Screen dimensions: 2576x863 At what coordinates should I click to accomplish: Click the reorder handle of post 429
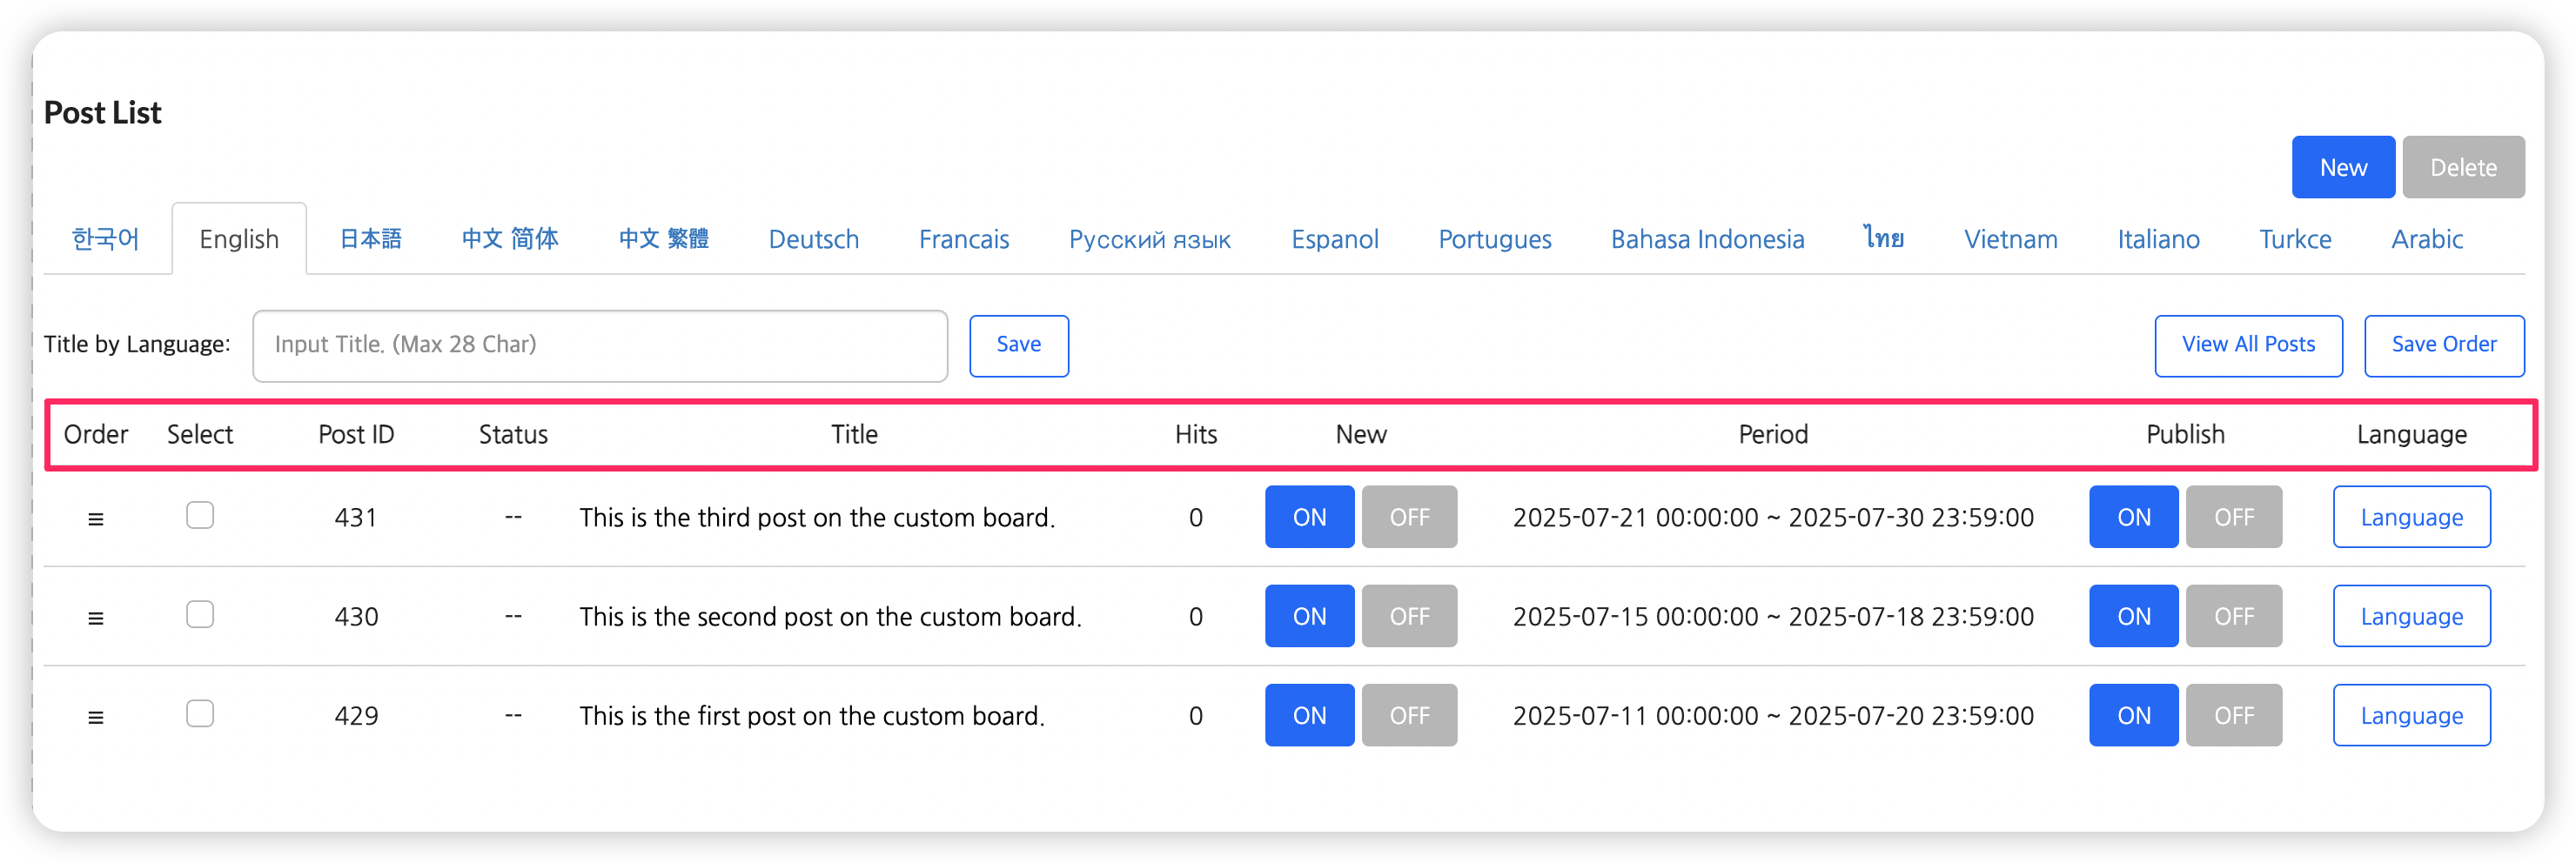[x=96, y=717]
